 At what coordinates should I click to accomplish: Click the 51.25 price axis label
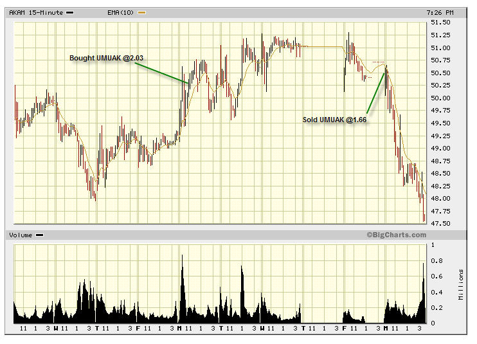pos(440,35)
